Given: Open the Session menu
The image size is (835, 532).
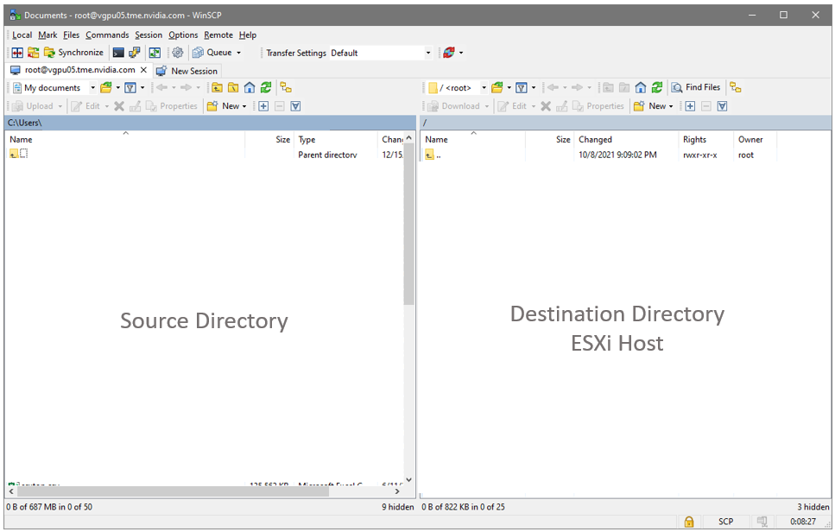Looking at the screenshot, I should (149, 35).
